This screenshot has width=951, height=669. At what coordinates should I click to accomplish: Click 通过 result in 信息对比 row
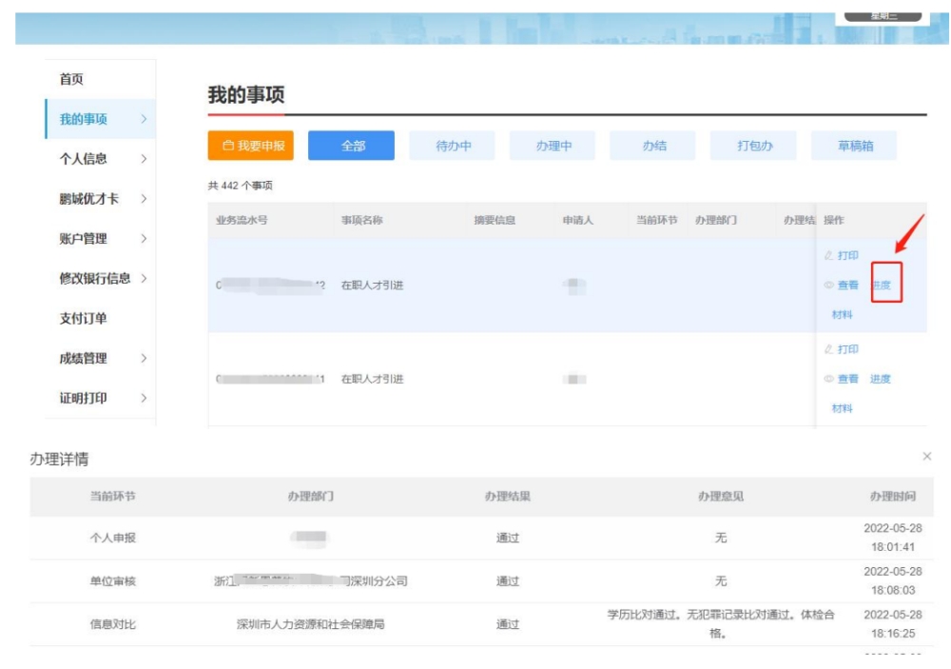pos(508,624)
